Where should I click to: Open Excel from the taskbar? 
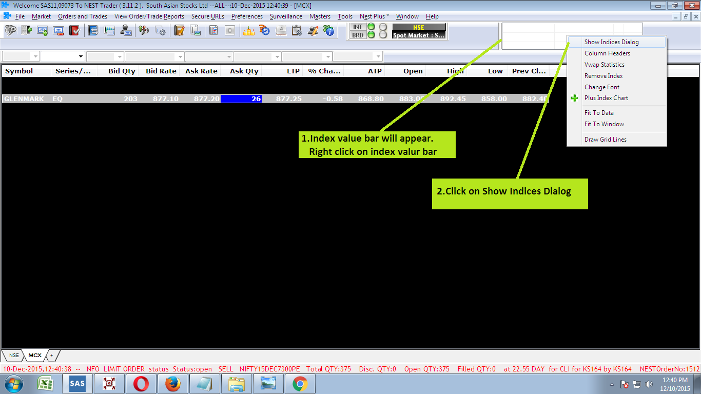click(46, 384)
